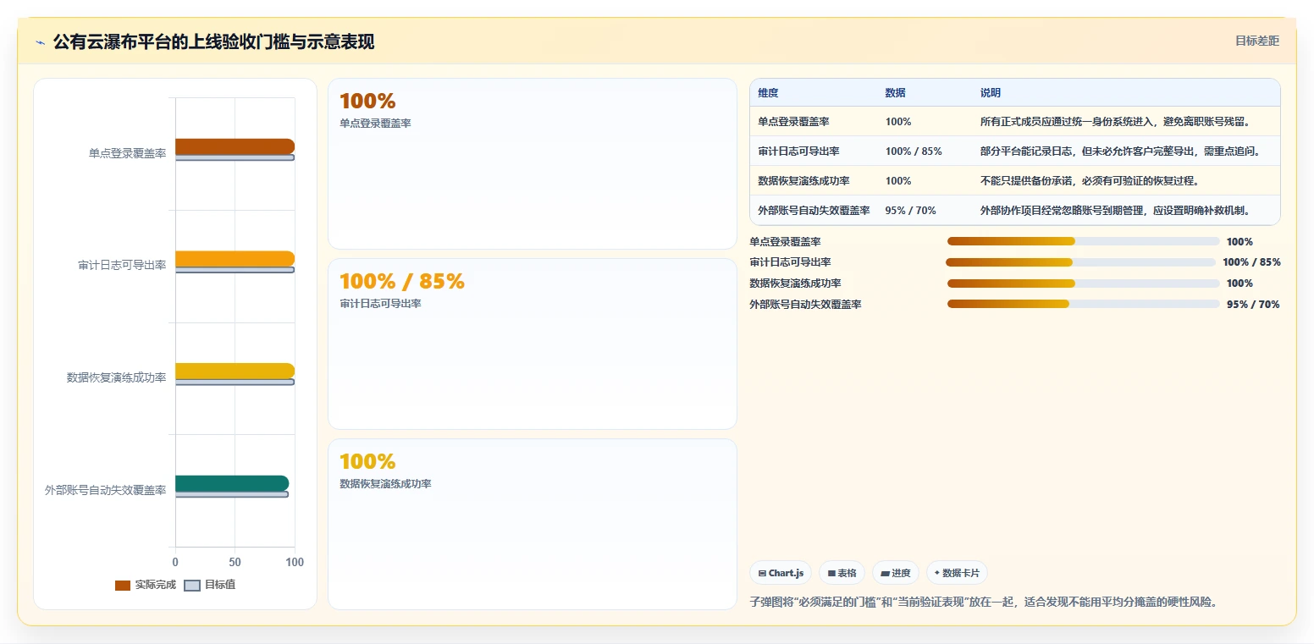The height and width of the screenshot is (644, 1314).
Task: Toggle the 实际完成 legend swatch
Action: coord(123,585)
